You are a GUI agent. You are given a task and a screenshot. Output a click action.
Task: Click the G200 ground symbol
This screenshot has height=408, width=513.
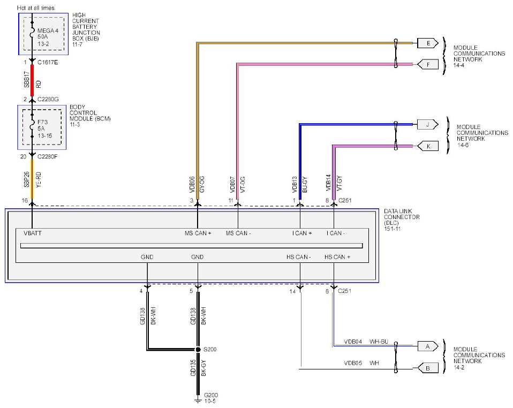[198, 400]
